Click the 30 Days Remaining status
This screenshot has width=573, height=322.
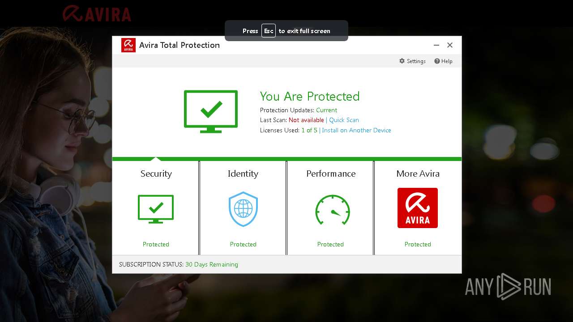[212, 264]
